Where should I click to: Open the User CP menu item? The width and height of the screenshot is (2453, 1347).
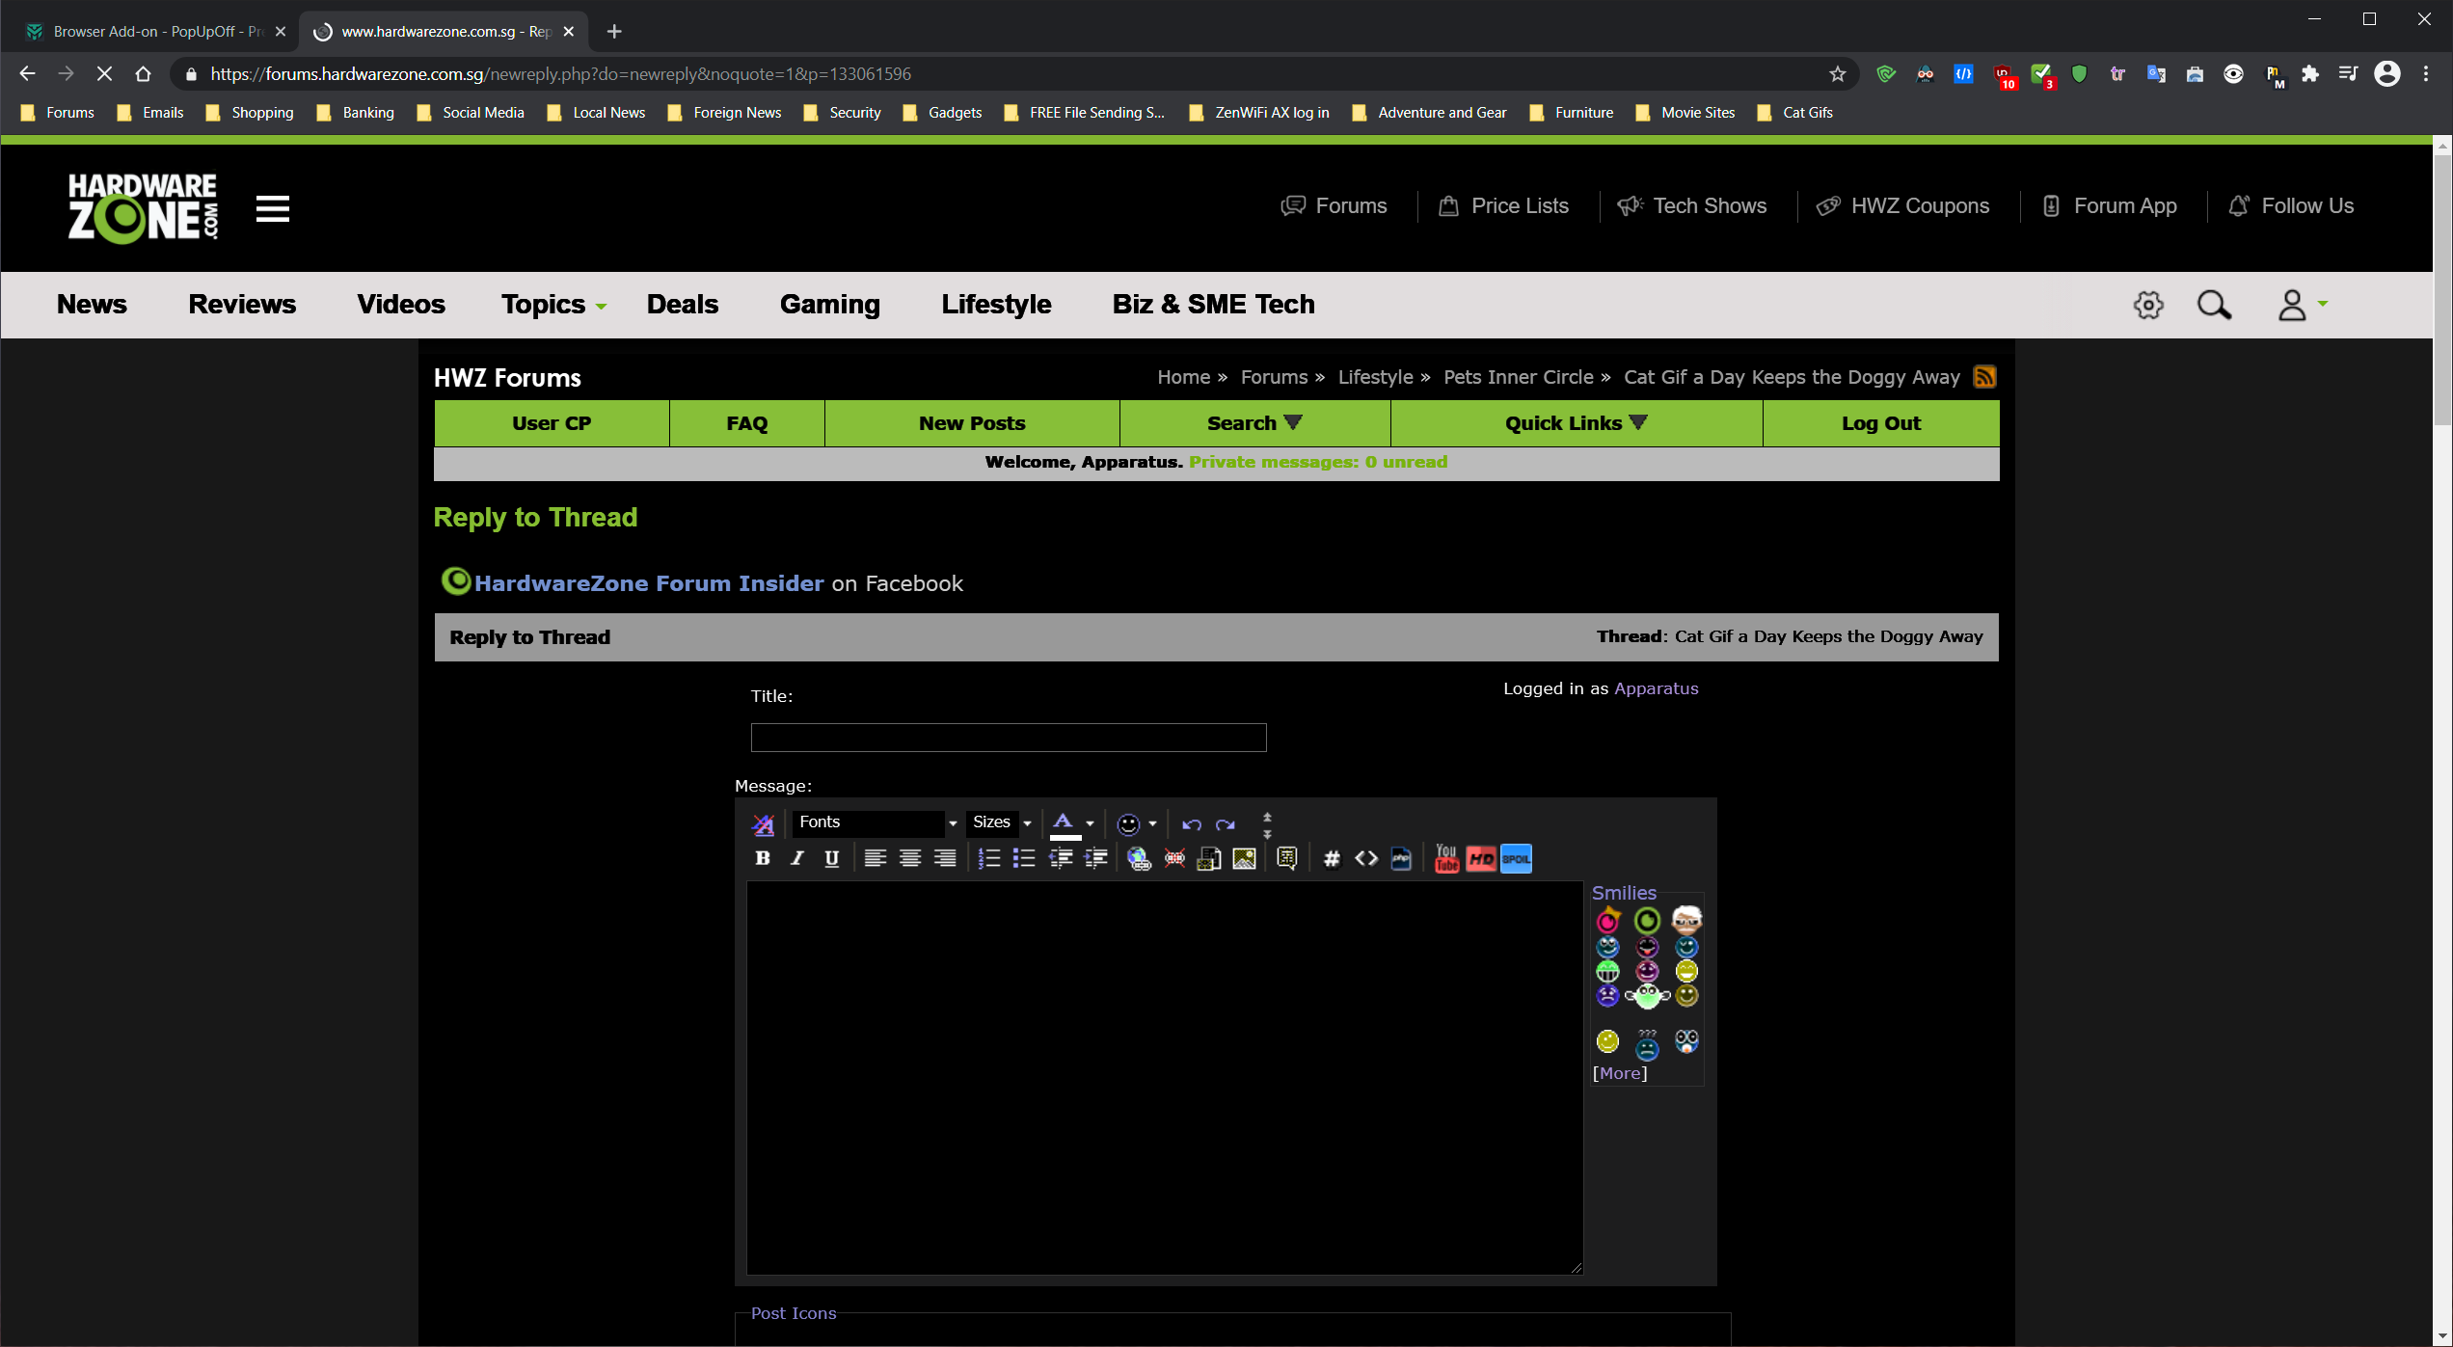point(552,423)
